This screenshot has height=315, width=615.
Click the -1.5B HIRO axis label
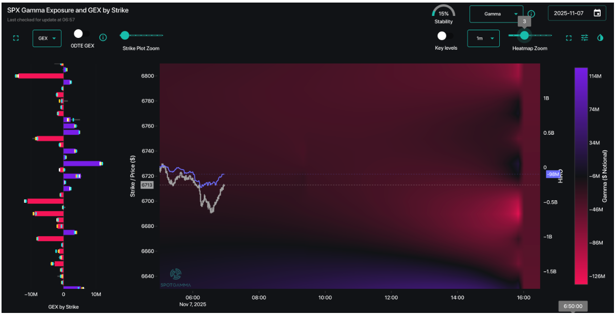[x=550, y=271]
